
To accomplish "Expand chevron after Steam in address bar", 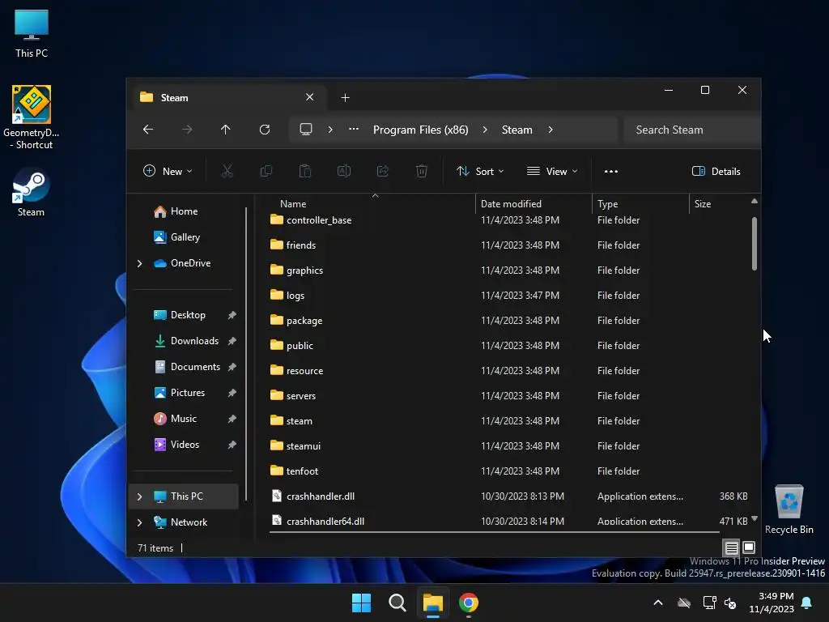I will coord(551,130).
